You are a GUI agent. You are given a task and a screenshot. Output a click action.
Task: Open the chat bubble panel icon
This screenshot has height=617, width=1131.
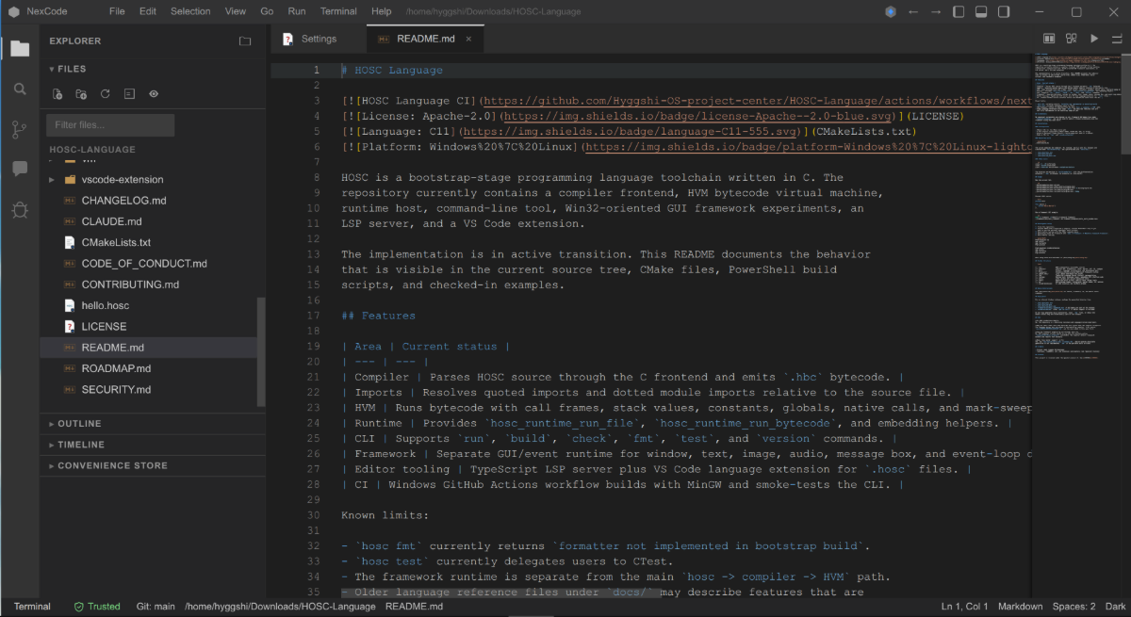(20, 170)
